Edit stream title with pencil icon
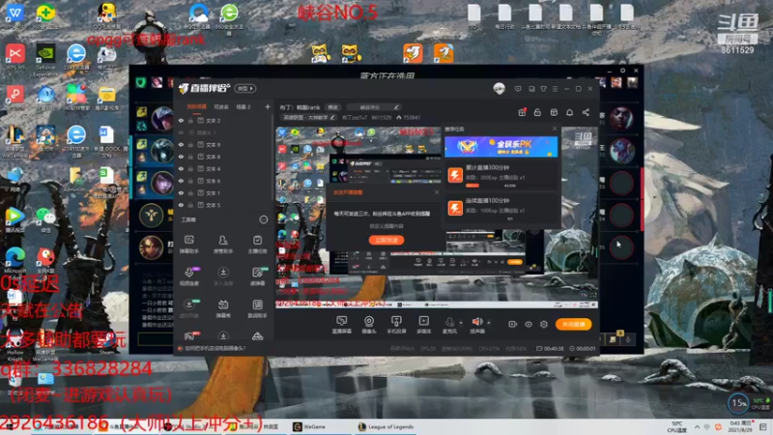773x435 pixels. click(x=396, y=107)
